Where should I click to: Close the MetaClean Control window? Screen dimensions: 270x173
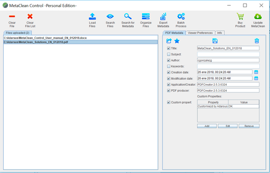pyautogui.click(x=261, y=5)
